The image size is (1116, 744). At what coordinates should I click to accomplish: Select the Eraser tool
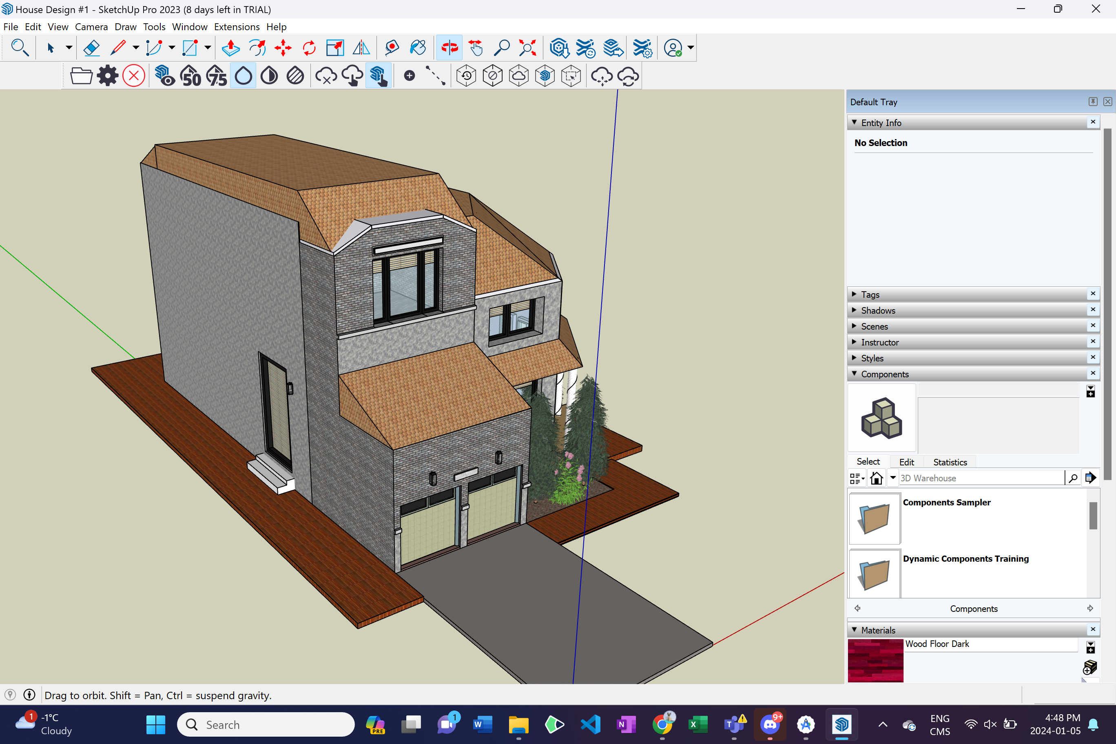(x=91, y=47)
